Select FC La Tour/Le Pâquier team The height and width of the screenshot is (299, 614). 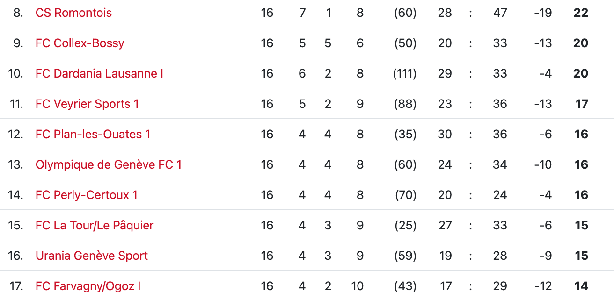(x=95, y=225)
